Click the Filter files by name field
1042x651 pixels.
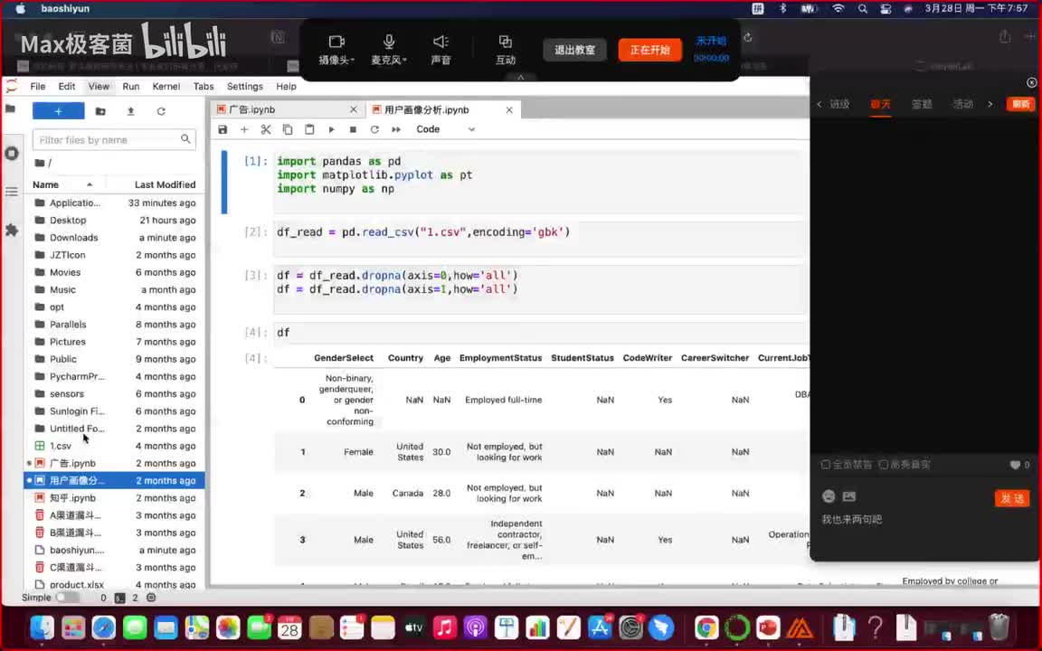[114, 139]
